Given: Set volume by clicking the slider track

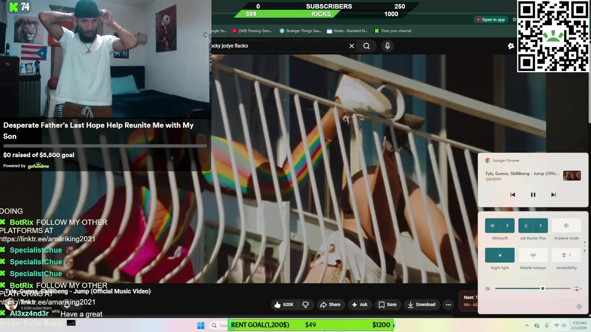Looking at the screenshot, I should [533, 289].
